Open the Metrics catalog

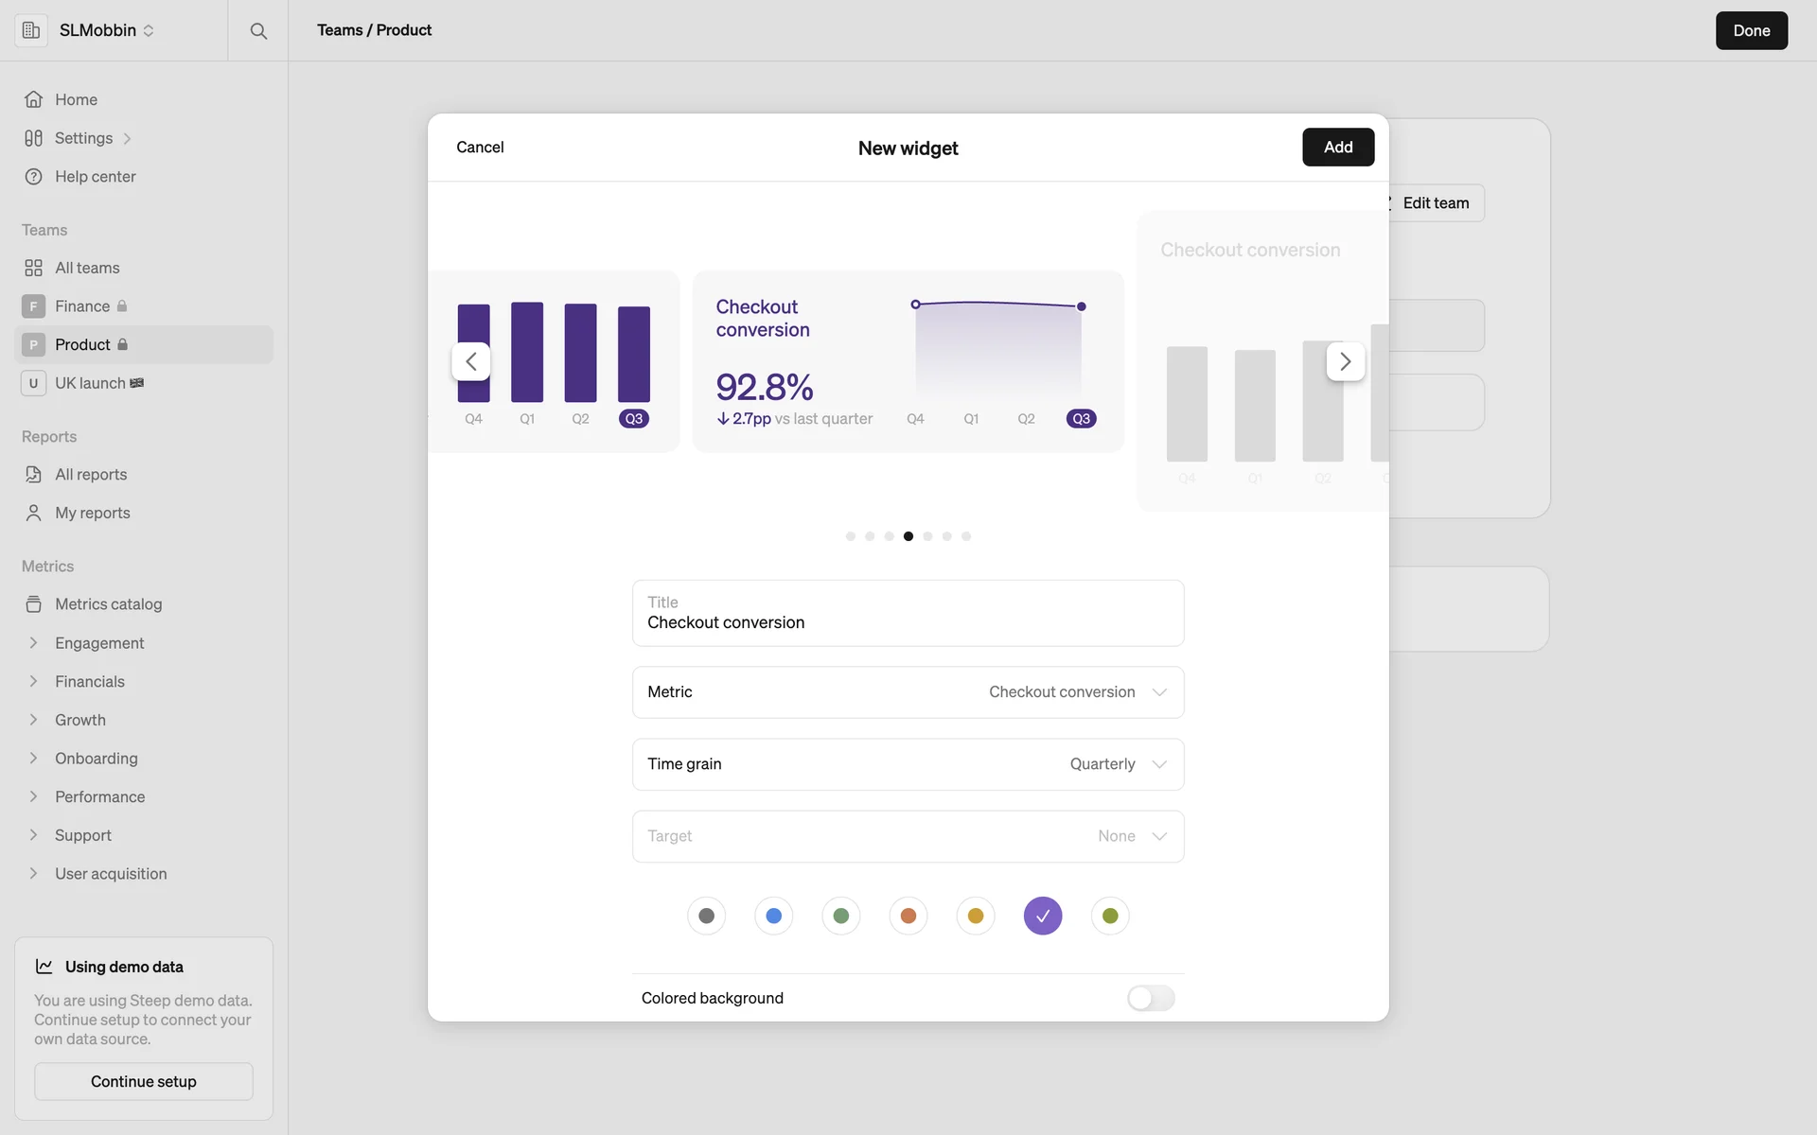pos(108,604)
